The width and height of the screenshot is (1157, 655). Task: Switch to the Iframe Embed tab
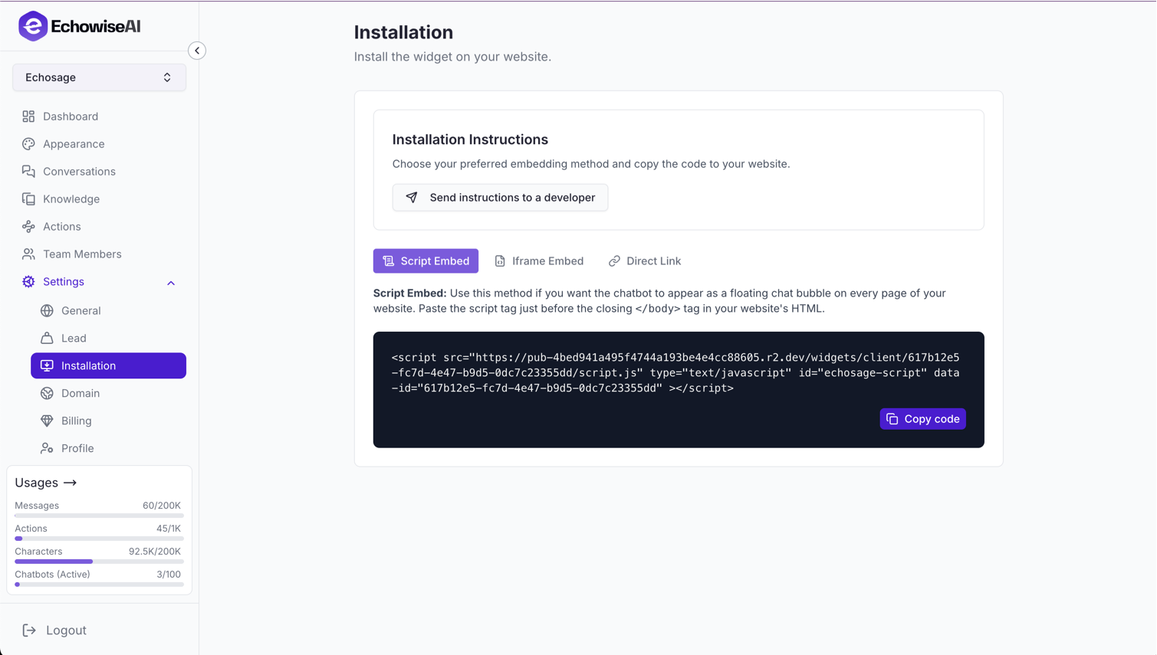tap(539, 261)
